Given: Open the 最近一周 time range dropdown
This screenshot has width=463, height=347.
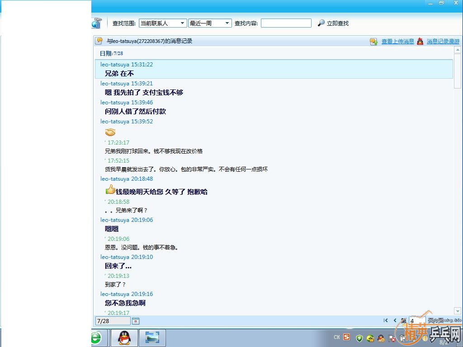Looking at the screenshot, I should point(210,23).
